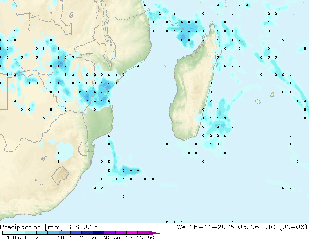The image size is (309, 239).
Task: Click the 'We 26-11-2025' date text
Action: [206, 227]
